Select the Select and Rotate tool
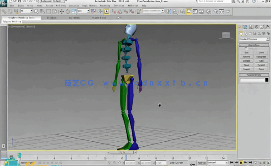The width and height of the screenshot is (271, 166). click(68, 11)
